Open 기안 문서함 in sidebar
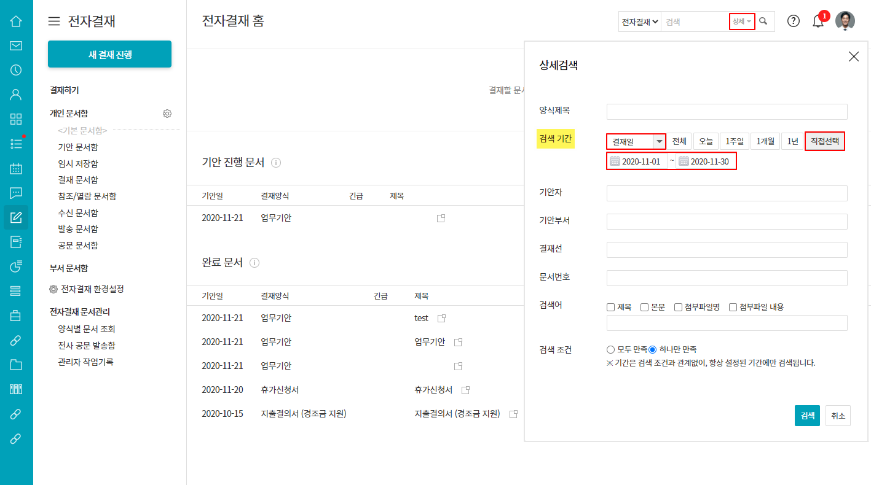 click(78, 147)
